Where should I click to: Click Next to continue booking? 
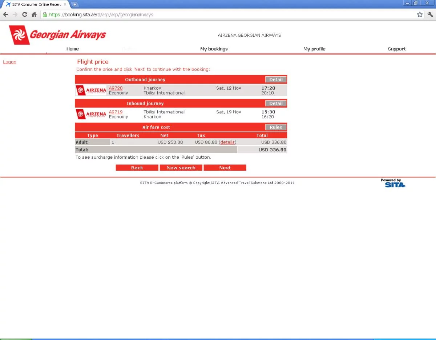point(225,167)
